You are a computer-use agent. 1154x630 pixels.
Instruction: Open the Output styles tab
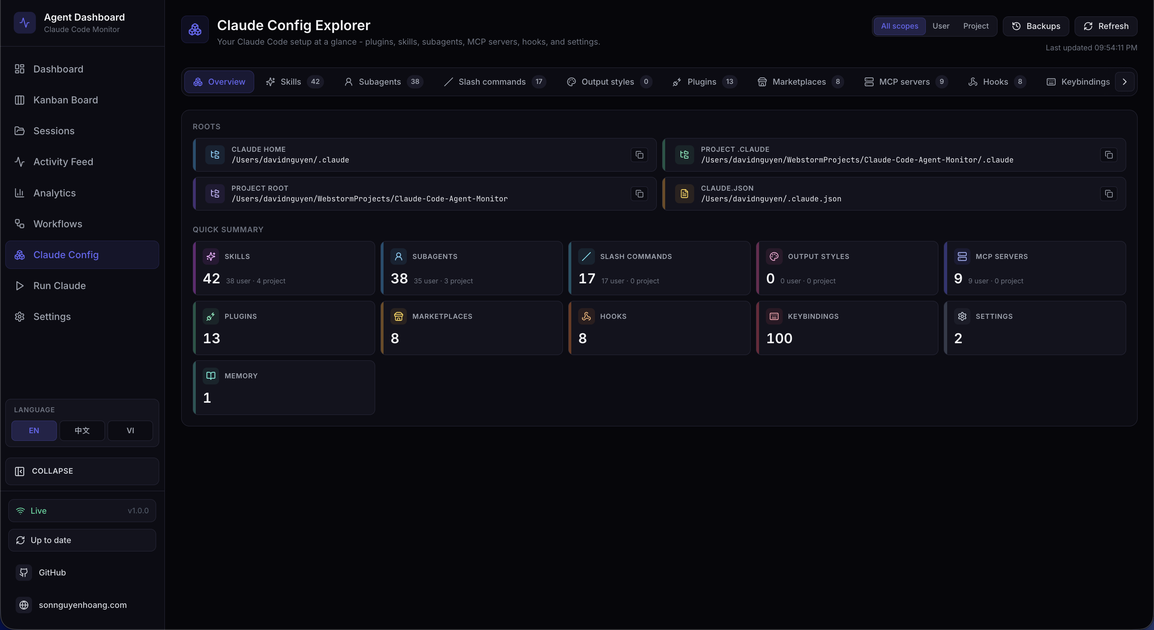(x=609, y=82)
